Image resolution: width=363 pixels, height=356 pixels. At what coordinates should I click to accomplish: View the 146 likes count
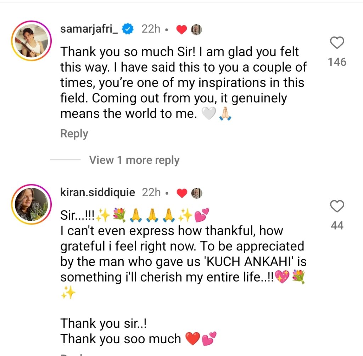(337, 62)
